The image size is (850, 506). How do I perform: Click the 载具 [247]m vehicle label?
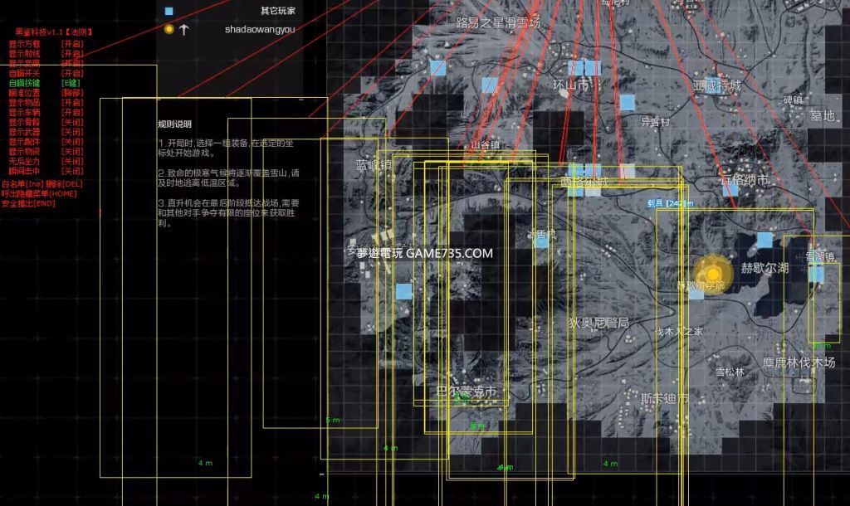click(670, 202)
